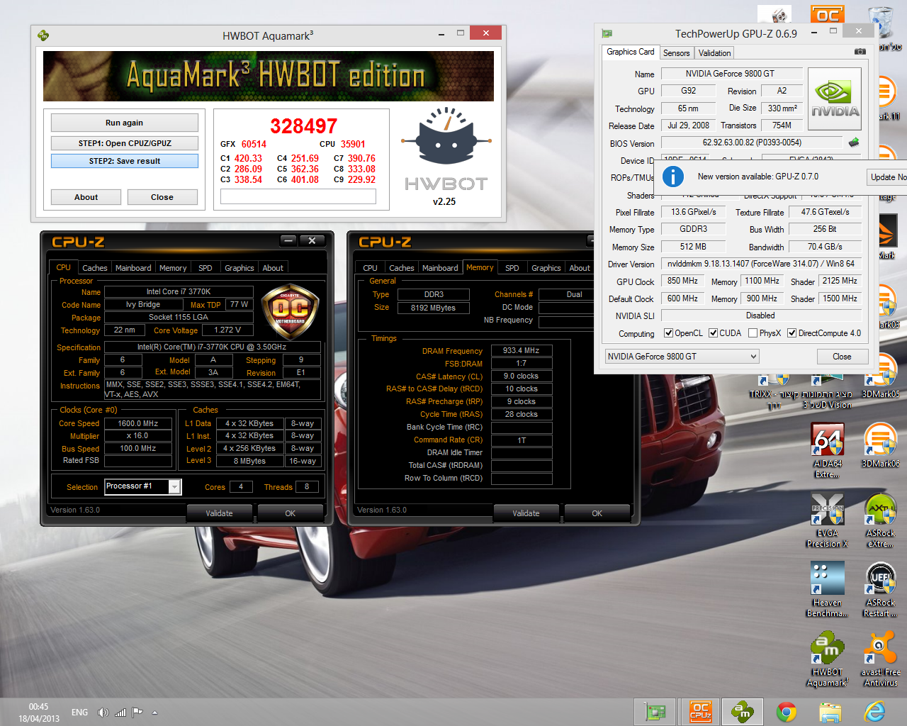
Task: Open the Mainboard tab in left CPU-Z window
Action: (x=133, y=268)
